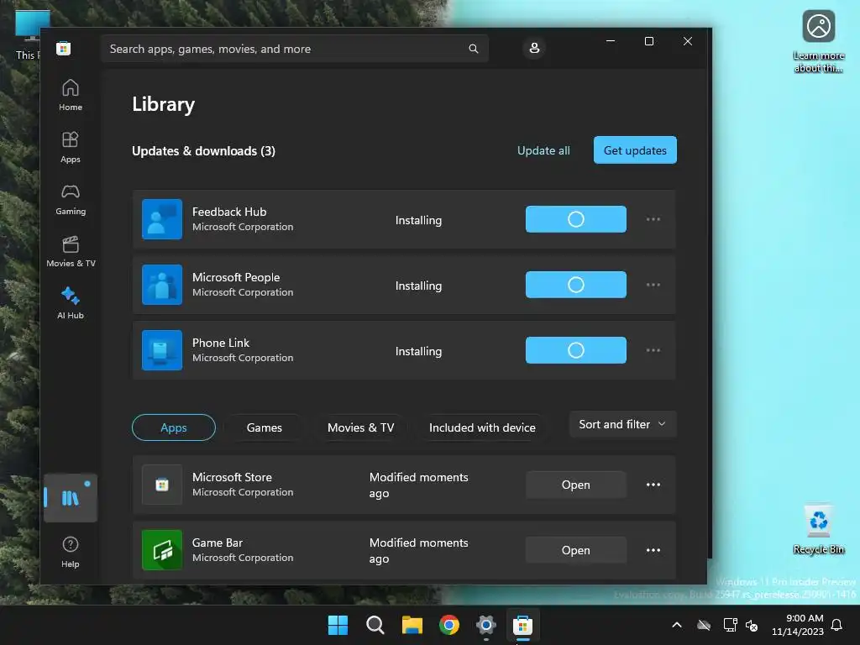Launch File Explorer from the taskbar
This screenshot has width=860, height=645.
[412, 625]
